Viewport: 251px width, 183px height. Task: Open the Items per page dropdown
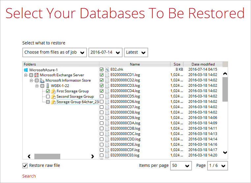click(181, 166)
